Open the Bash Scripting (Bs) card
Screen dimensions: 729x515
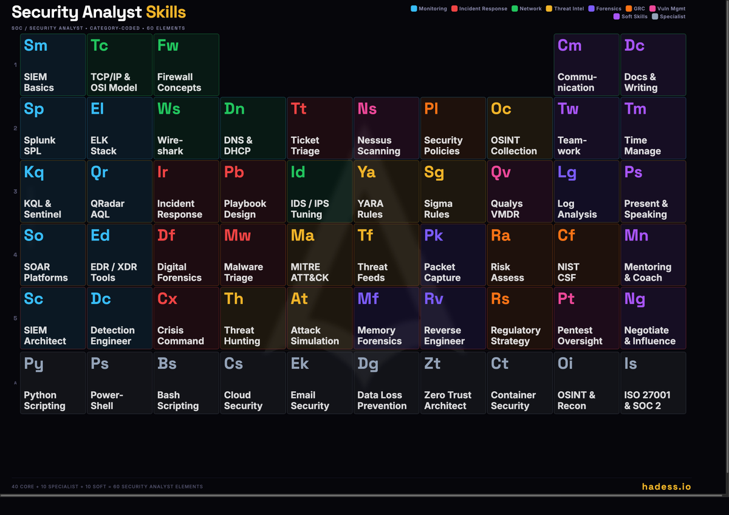187,383
